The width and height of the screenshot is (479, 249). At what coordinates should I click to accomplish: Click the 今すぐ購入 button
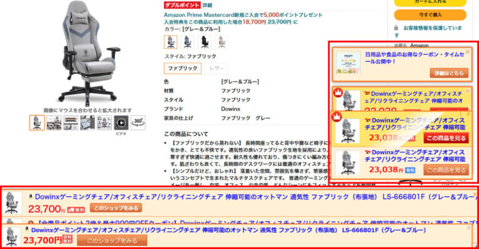(x=430, y=14)
